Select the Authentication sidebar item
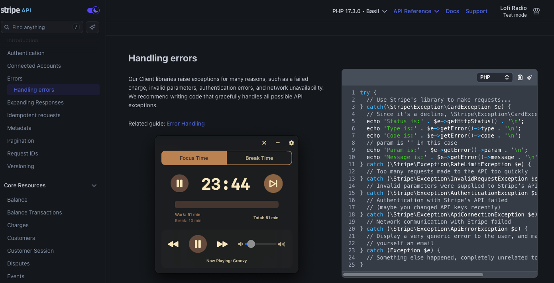 click(x=26, y=53)
